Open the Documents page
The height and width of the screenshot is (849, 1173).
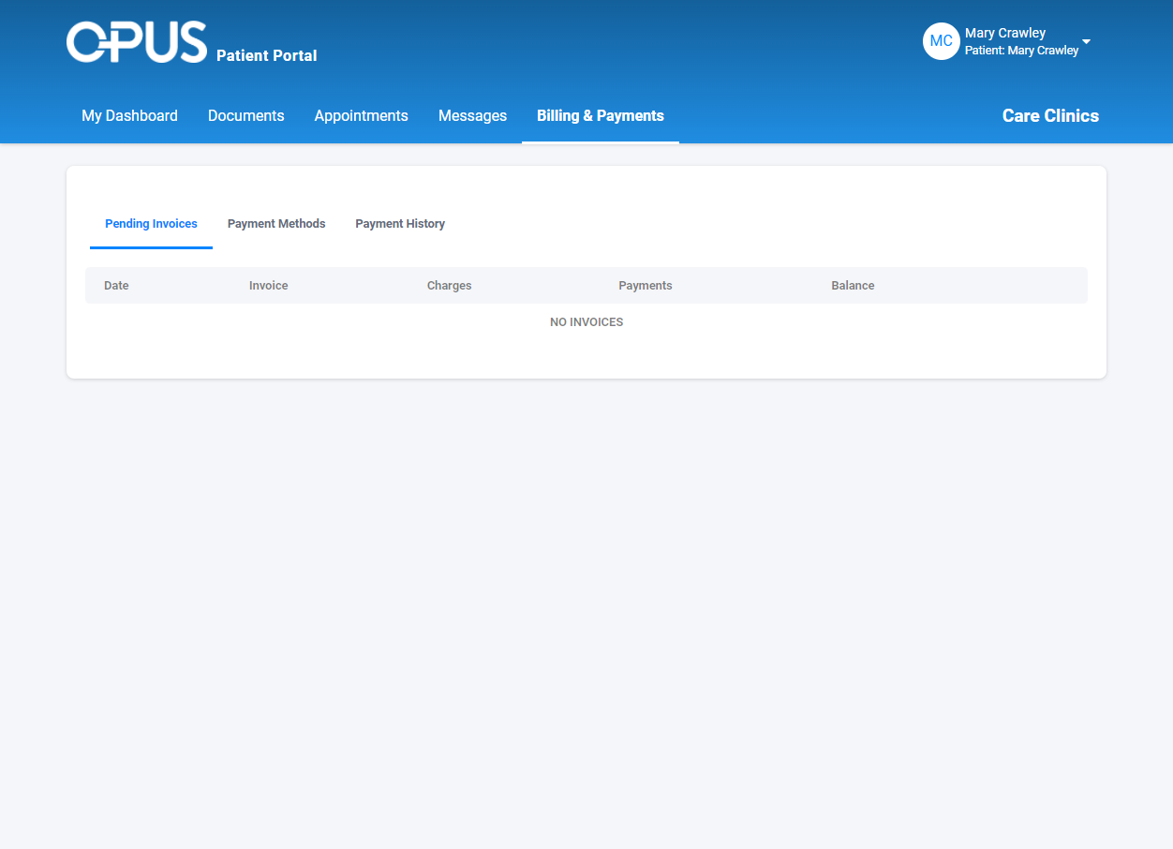tap(246, 116)
